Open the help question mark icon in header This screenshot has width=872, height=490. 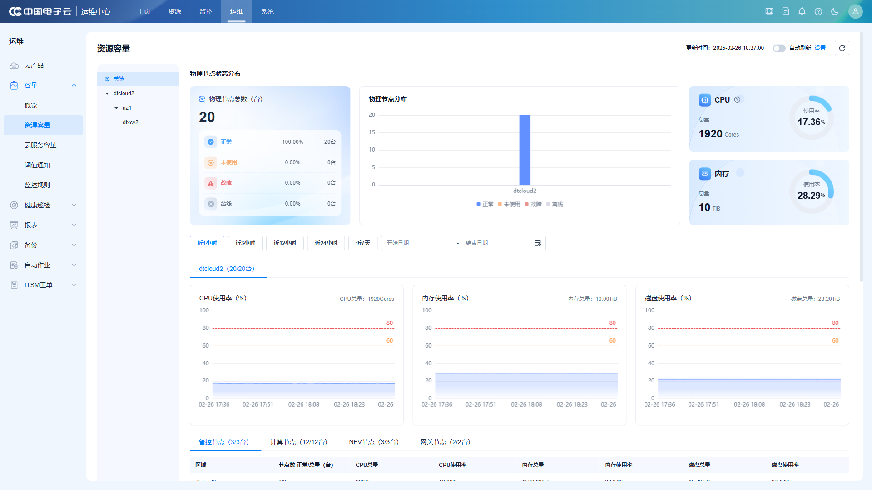(x=818, y=11)
